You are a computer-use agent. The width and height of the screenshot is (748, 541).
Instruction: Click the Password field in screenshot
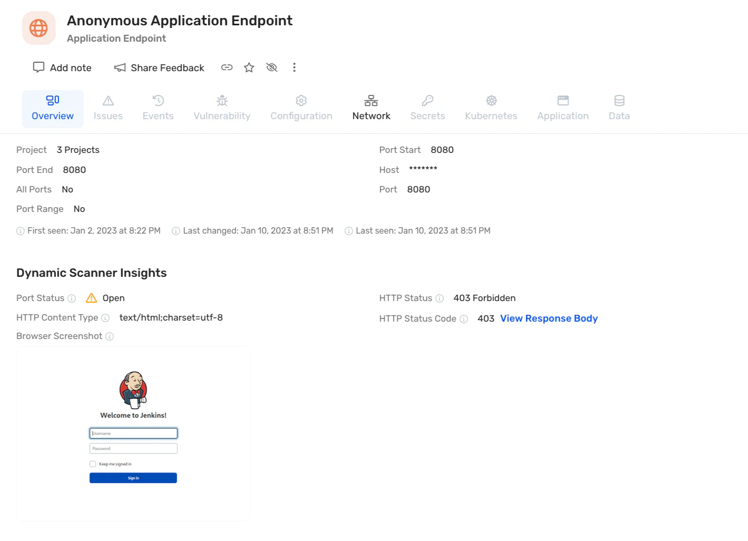pyautogui.click(x=133, y=449)
